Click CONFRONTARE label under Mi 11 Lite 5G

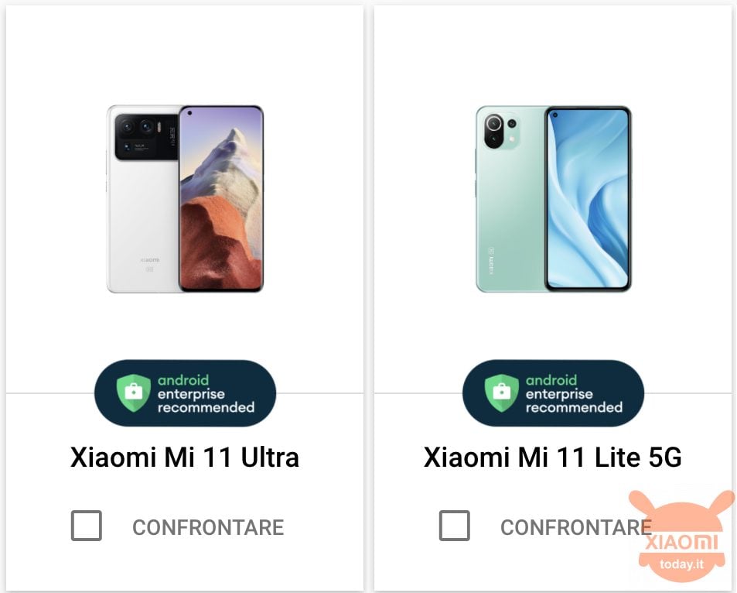[x=576, y=527]
